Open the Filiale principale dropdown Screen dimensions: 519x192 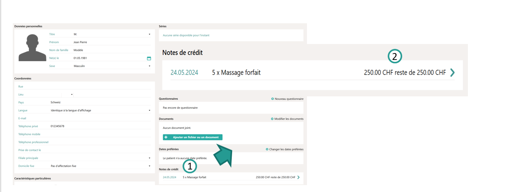[149, 158]
